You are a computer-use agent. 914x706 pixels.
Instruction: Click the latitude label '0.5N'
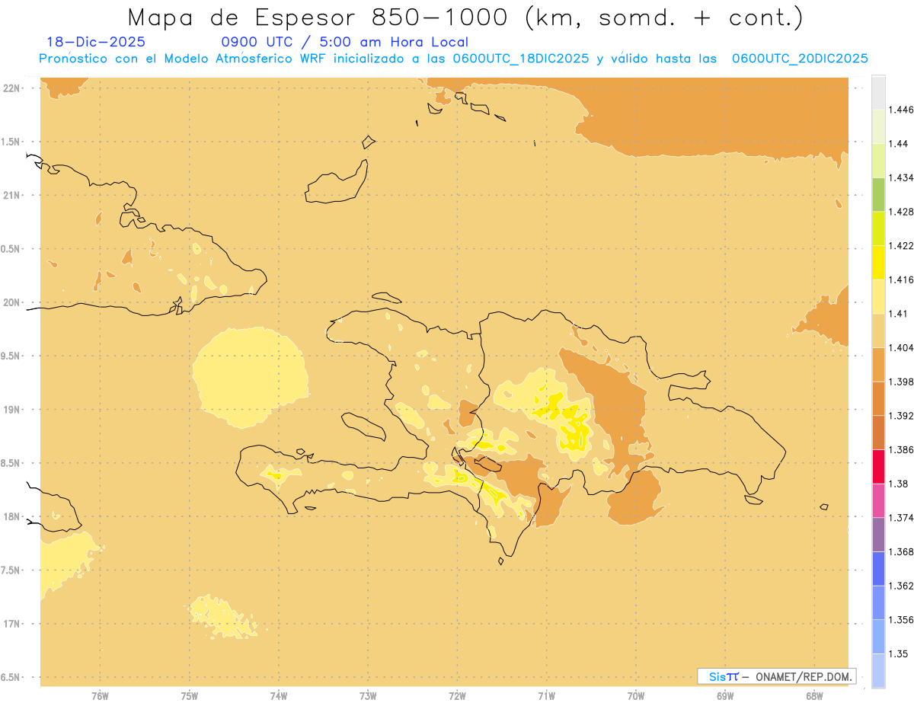click(10, 249)
